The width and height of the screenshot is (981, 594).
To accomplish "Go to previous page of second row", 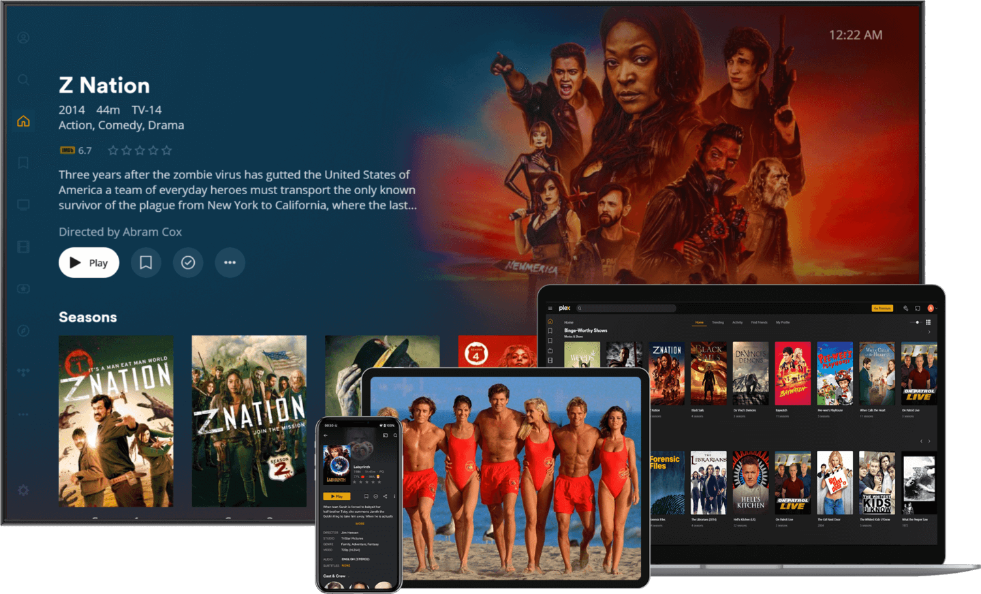I will coord(921,441).
